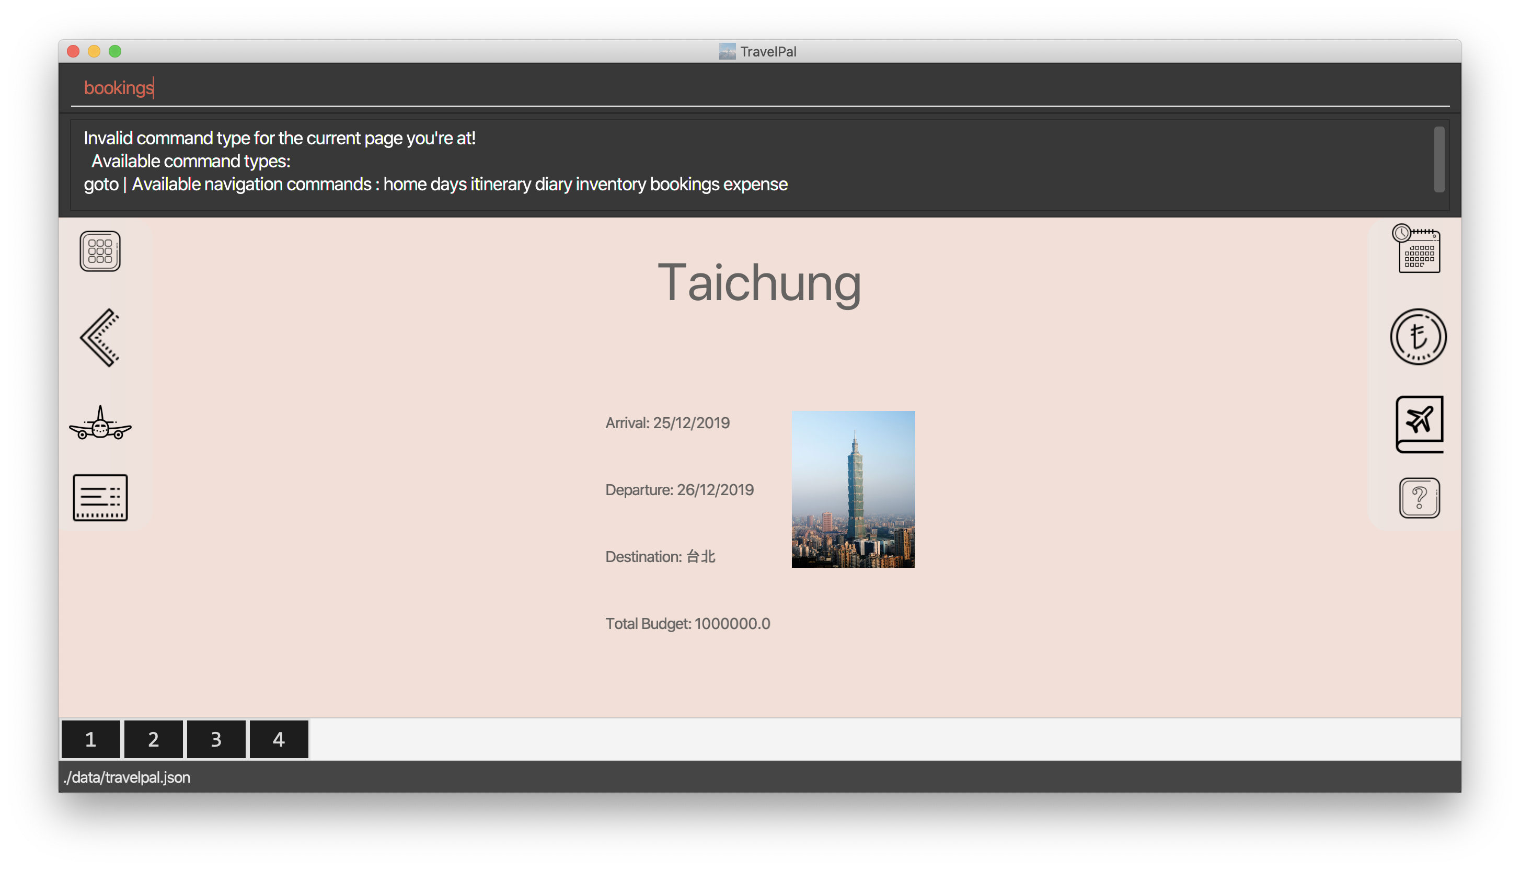Click the text list panel icon
The height and width of the screenshot is (870, 1520).
[x=100, y=497]
